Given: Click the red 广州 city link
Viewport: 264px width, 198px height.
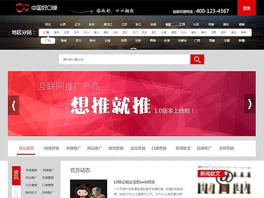Looking at the screenshot, I should [46, 32].
